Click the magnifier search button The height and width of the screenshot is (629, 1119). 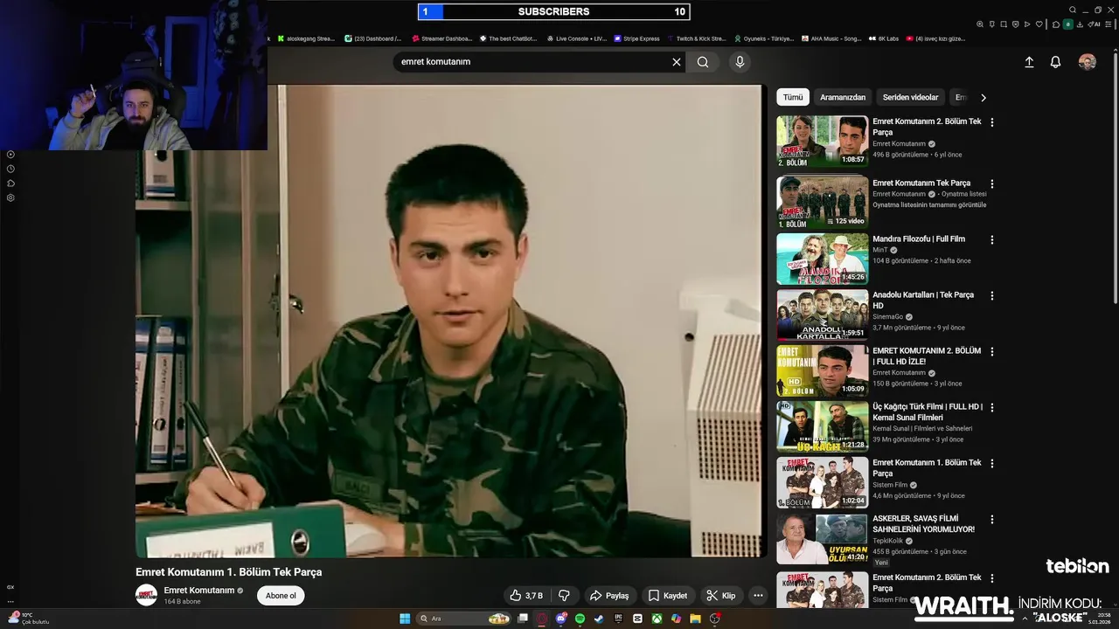coord(703,62)
